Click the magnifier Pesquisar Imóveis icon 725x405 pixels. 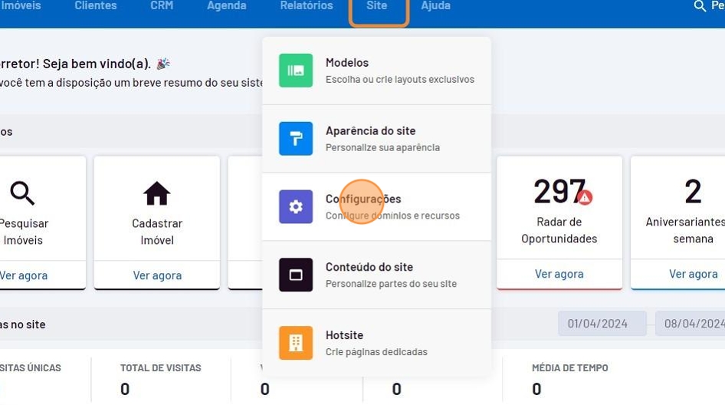click(x=22, y=193)
